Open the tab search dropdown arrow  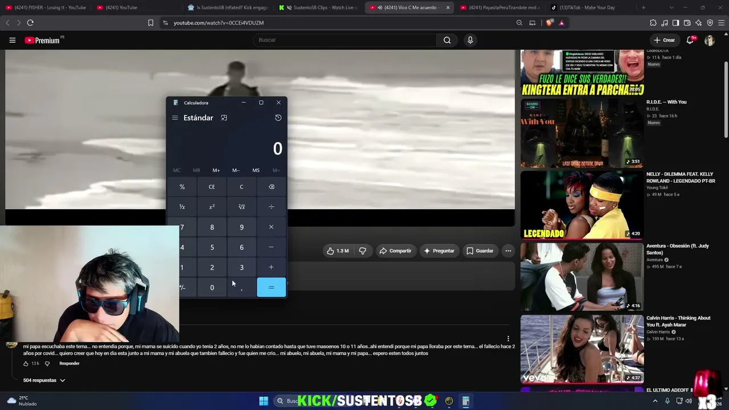pos(671,7)
